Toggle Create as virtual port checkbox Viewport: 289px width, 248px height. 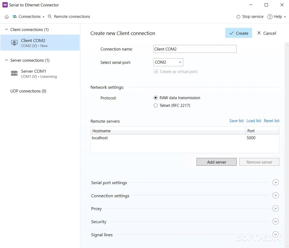156,72
